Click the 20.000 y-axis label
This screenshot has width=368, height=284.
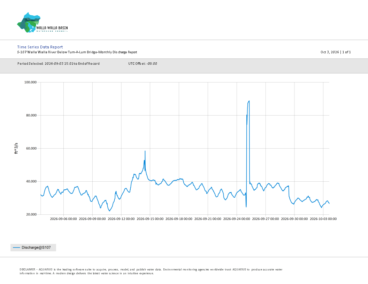pos(31,214)
